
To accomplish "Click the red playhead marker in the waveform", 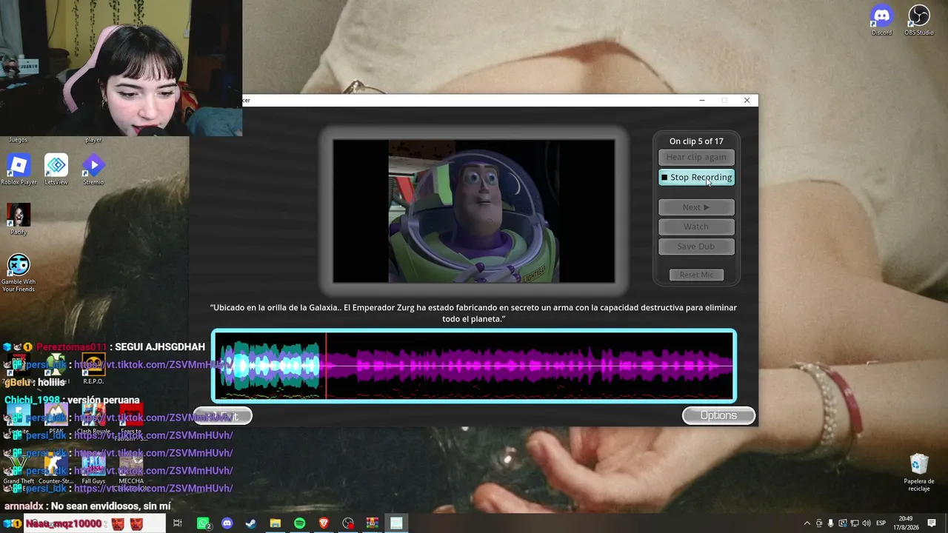I will coord(326,366).
